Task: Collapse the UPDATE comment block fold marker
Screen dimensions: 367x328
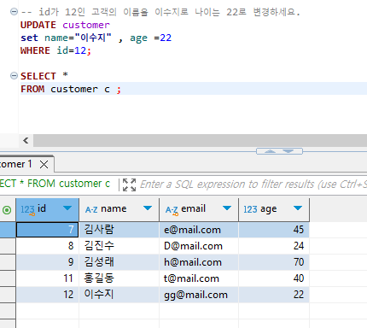Action: (x=14, y=12)
